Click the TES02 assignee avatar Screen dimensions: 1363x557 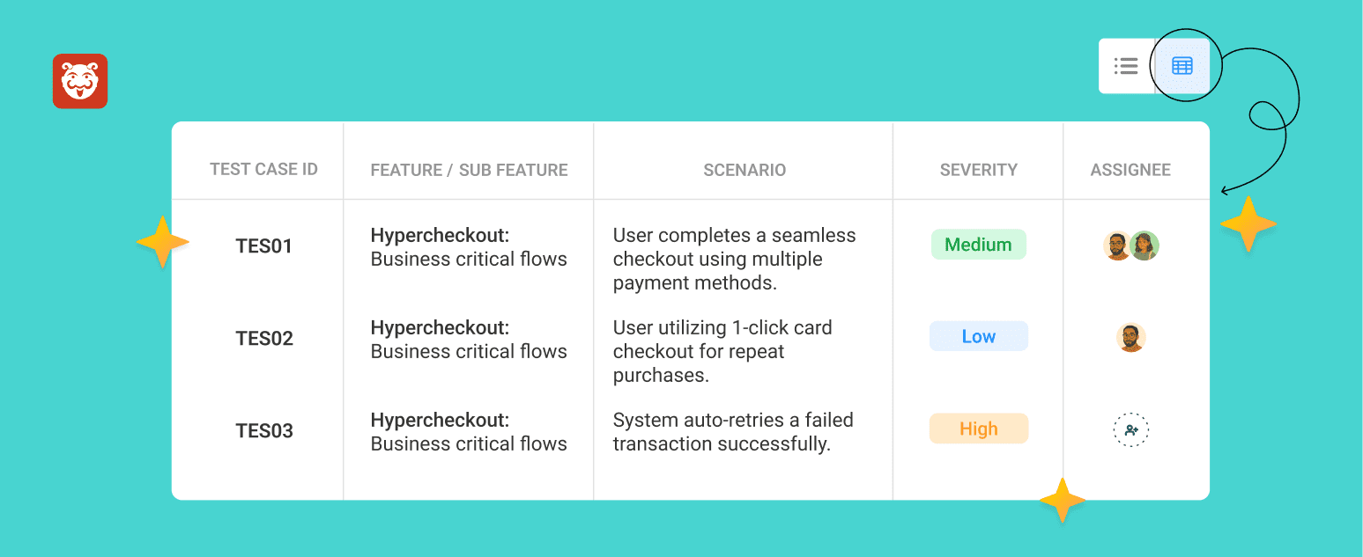1131,338
